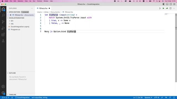Open the Edit menu
This screenshot has height=99, width=177.
pos(15,1)
